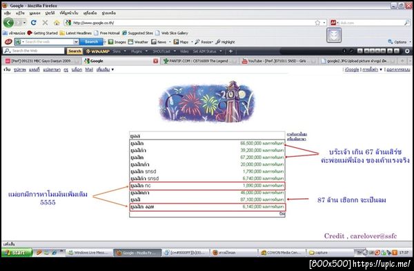The height and width of the screenshot is (271, 414).
Task: Click the plus button on Winamp toolbar
Action: (x=230, y=52)
